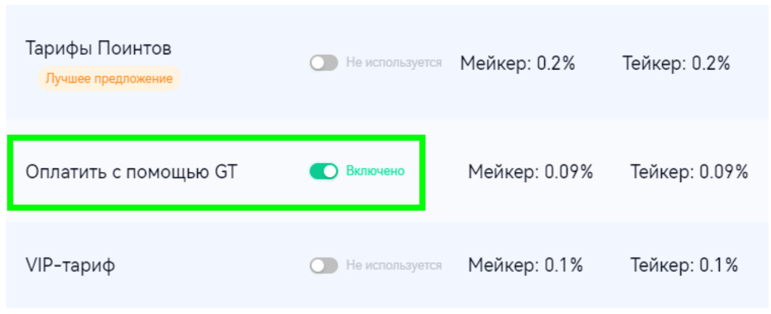This screenshot has height=314, width=771.
Task: Enable the Тарифы Поинтов toggle switch
Action: tap(323, 63)
